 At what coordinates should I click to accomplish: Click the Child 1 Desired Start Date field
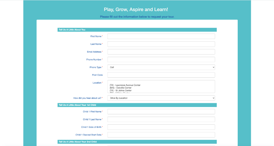(x=161, y=135)
